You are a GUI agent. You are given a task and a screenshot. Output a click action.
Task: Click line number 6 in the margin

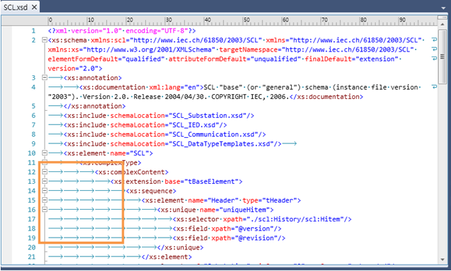pos(34,116)
